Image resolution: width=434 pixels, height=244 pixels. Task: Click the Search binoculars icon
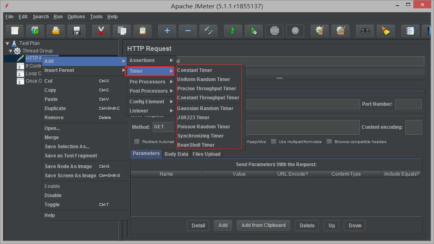365,31
